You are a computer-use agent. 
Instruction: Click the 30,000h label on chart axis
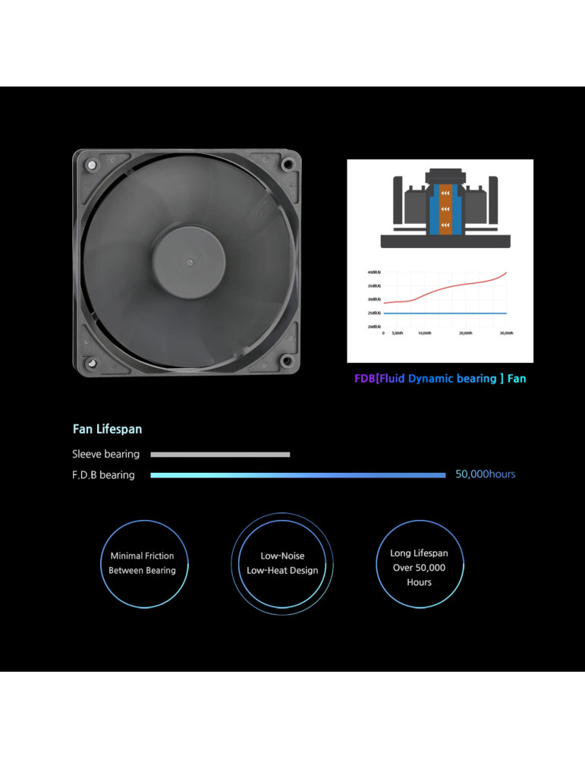tap(506, 333)
